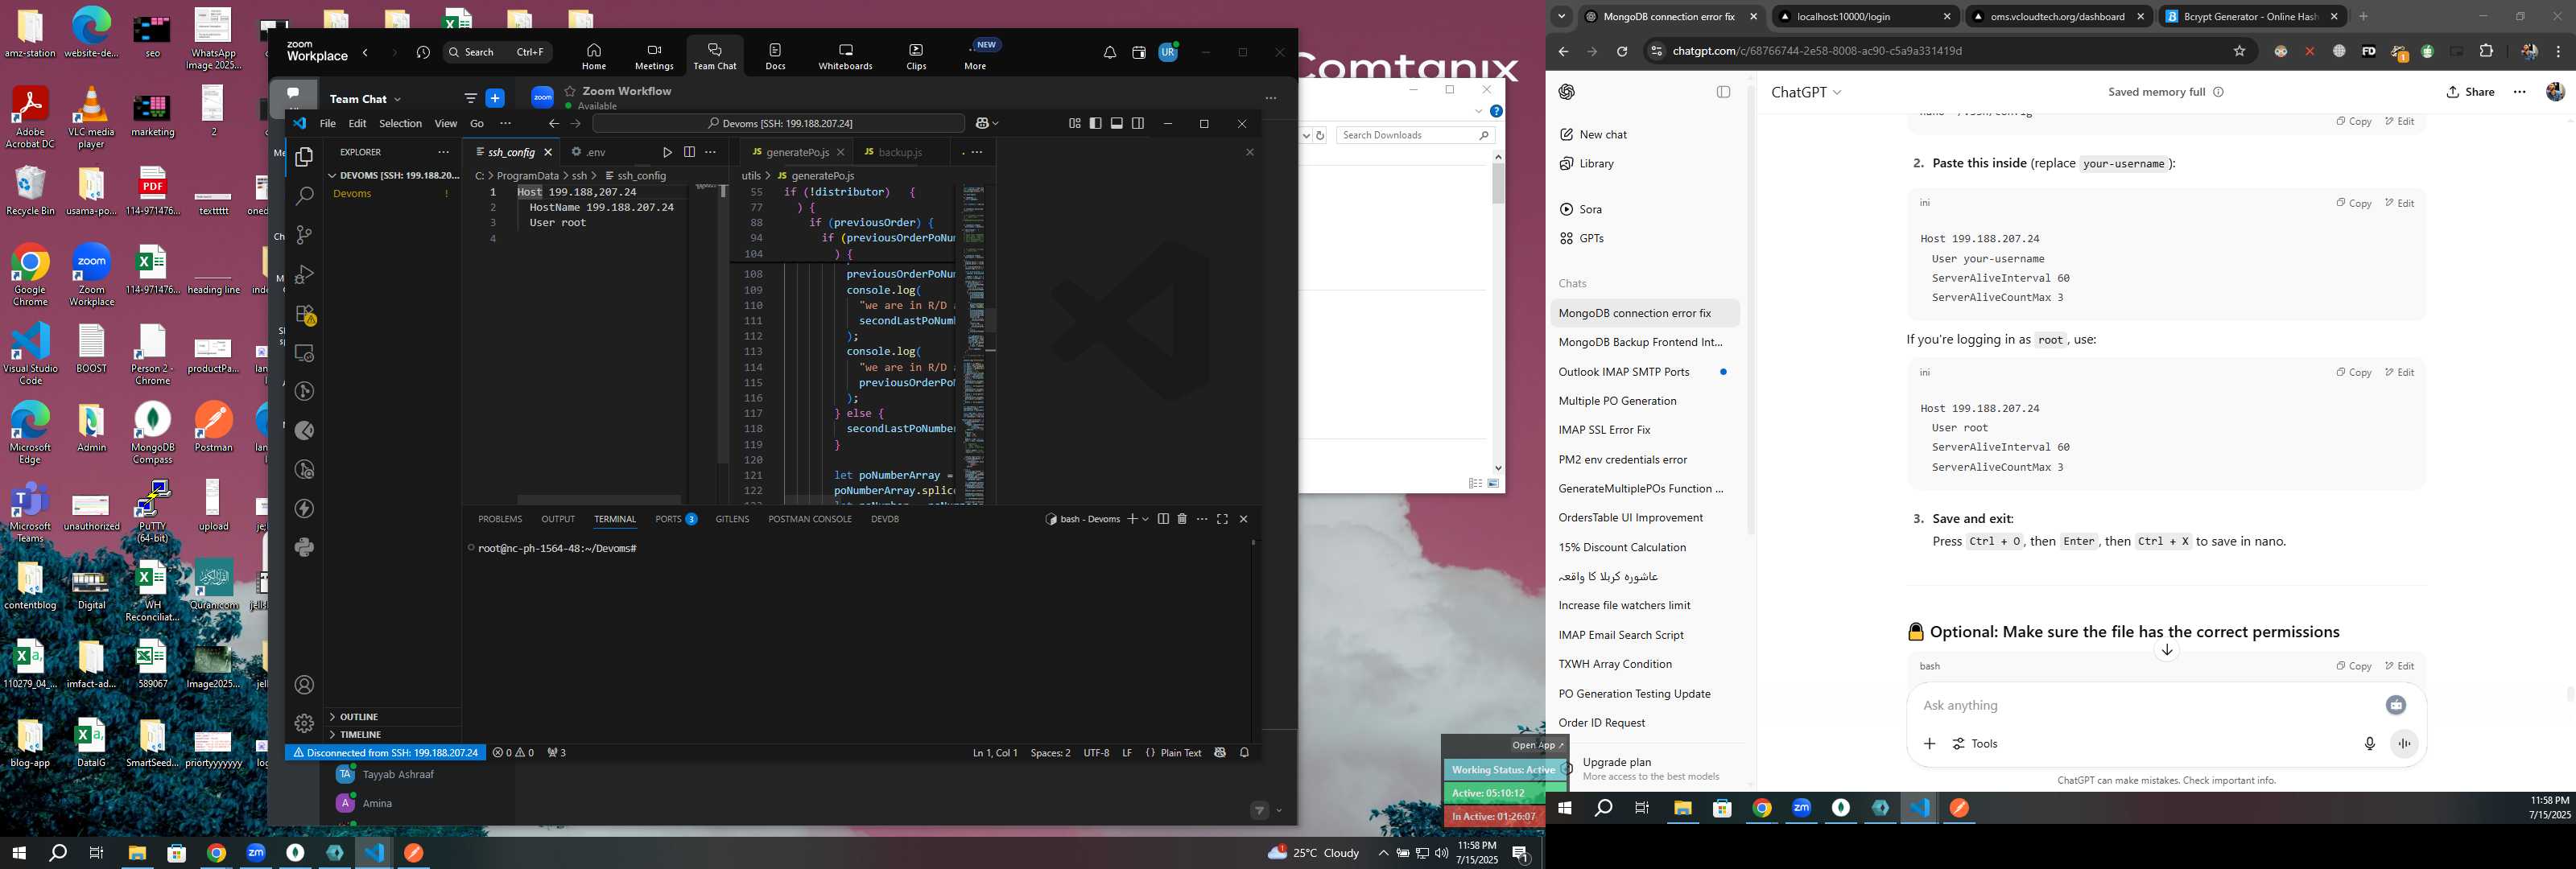Copy the 'User your-username' code block
This screenshot has width=2576, height=869.
tap(2354, 203)
